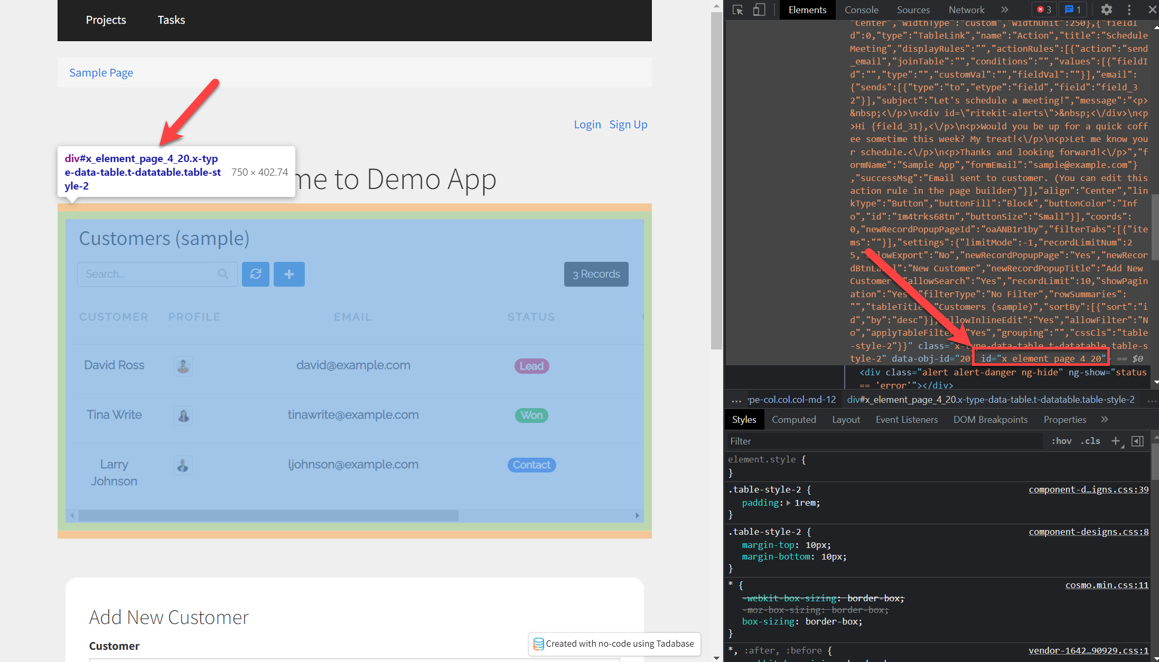The image size is (1159, 662).
Task: Click tinawrite@example.com email cell
Action: click(353, 415)
